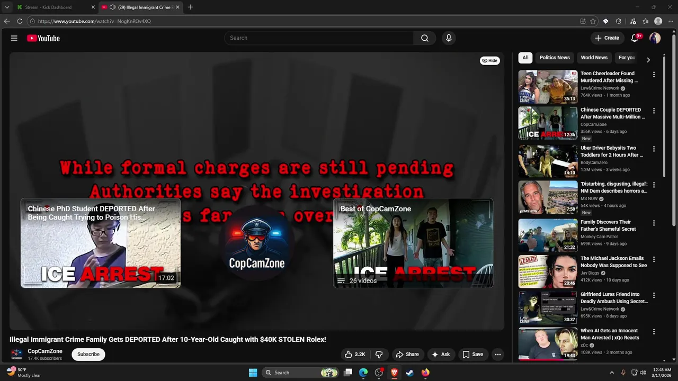
Task: Open the Windows Start menu
Action: [253, 373]
